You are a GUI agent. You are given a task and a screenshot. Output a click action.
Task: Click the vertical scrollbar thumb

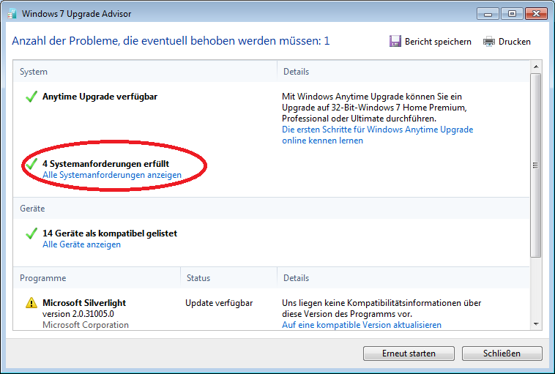click(536, 165)
